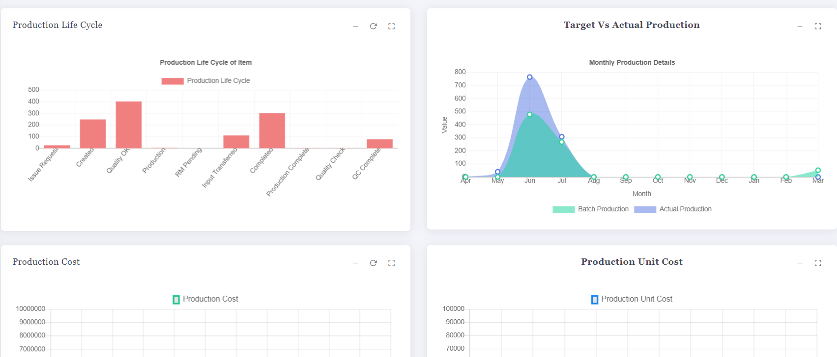The width and height of the screenshot is (837, 357).
Task: Collapse the Target Vs Actual Production card
Action: pos(800,26)
